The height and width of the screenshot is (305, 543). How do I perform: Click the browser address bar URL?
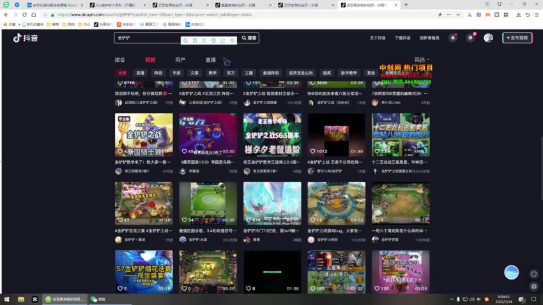(154, 15)
